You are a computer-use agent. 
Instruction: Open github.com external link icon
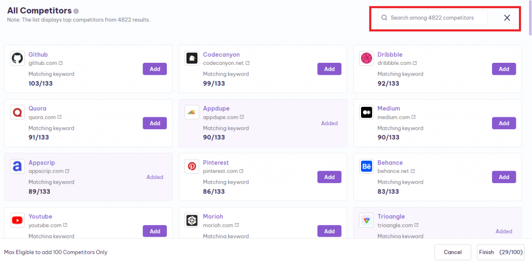[x=60, y=63]
